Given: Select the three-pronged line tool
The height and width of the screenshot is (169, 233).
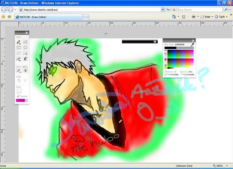Looking at the screenshot, I should point(25,53).
